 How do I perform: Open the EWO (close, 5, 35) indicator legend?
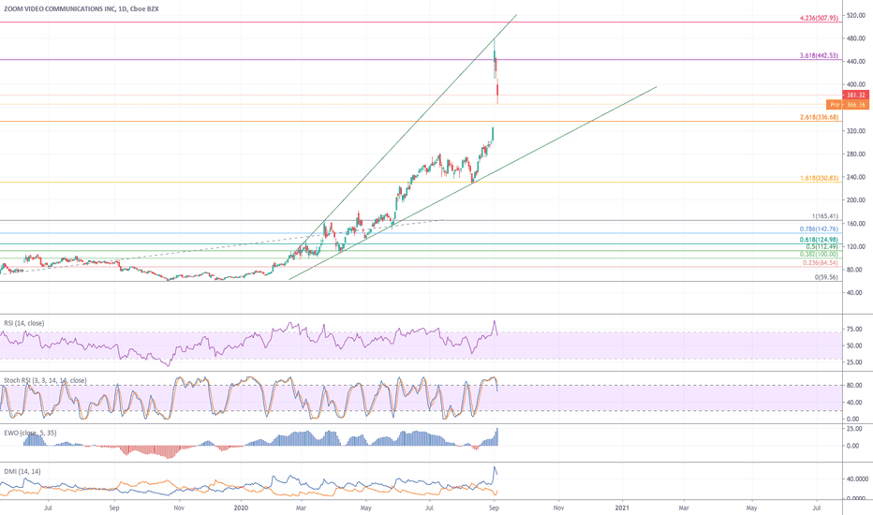pyautogui.click(x=30, y=433)
